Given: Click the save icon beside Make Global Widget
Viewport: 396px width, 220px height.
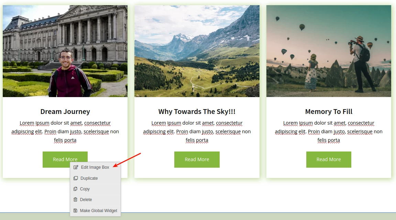Looking at the screenshot, I should pyautogui.click(x=75, y=210).
